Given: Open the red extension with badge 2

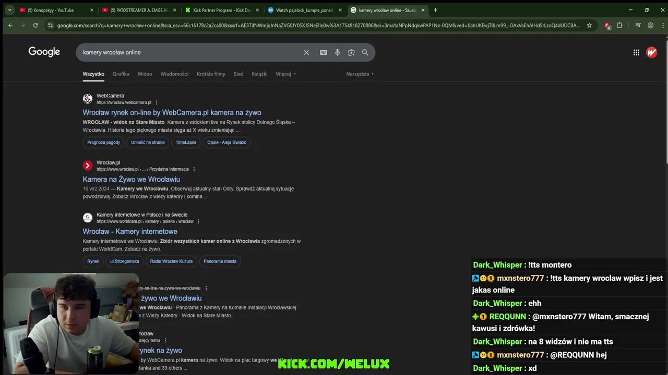Looking at the screenshot, I should coord(607,26).
